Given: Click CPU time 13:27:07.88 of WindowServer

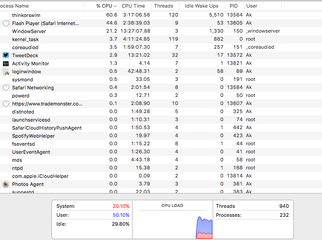Looking at the screenshot, I should pyautogui.click(x=135, y=31).
